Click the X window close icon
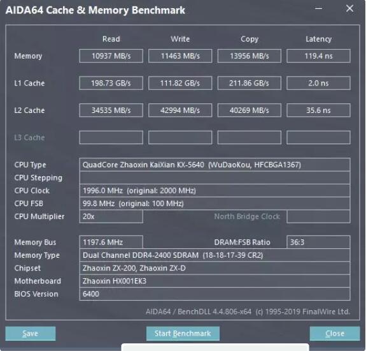 (x=349, y=9)
